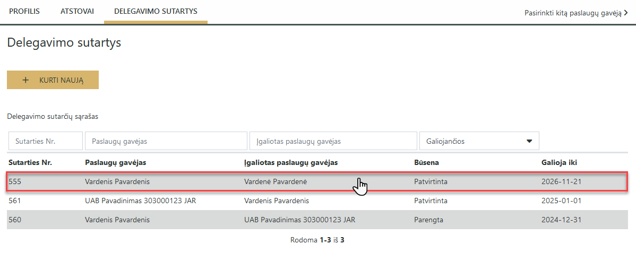This screenshot has height=261, width=636.
Task: Select the DELEGAVIMO SUTARTYS tab
Action: pos(156,11)
